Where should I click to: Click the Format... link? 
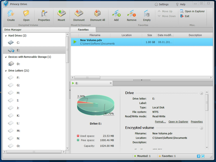point(160,122)
